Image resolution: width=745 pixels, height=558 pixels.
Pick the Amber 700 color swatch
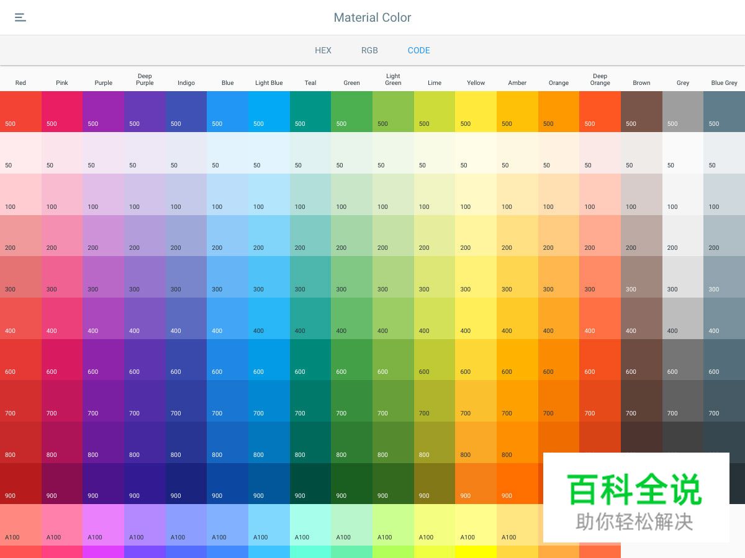pos(517,401)
